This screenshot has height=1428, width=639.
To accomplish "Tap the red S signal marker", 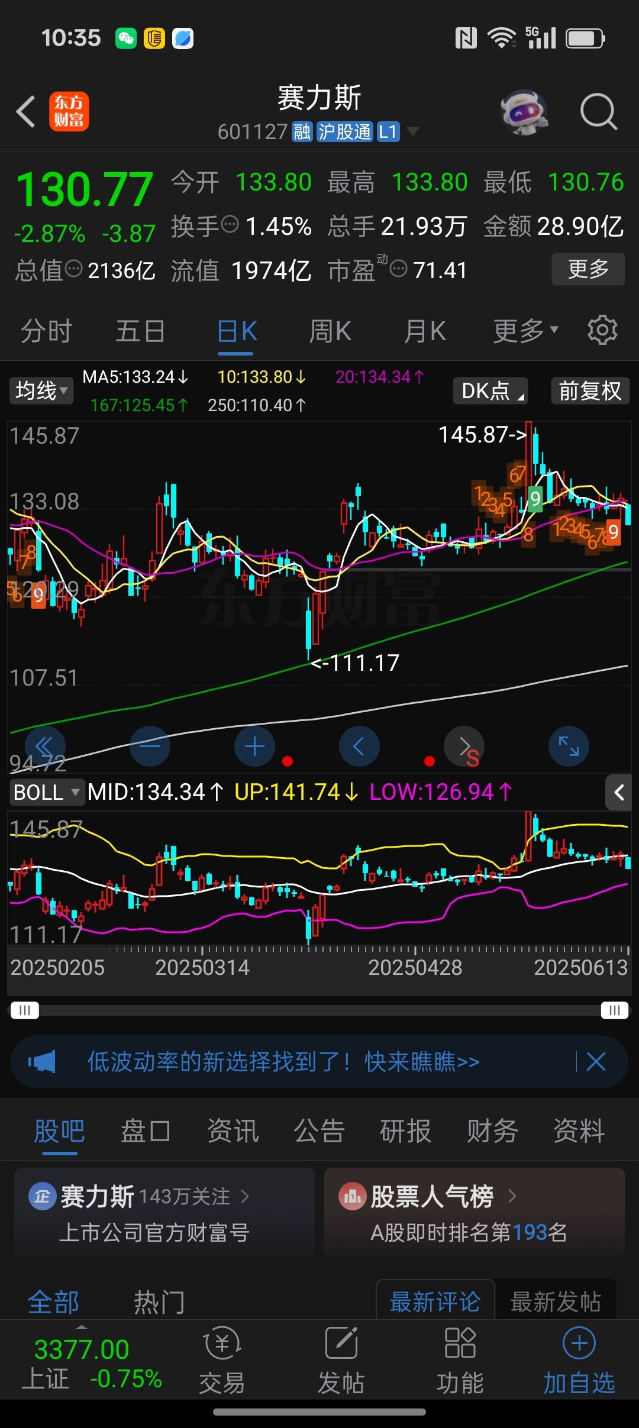I will [472, 758].
